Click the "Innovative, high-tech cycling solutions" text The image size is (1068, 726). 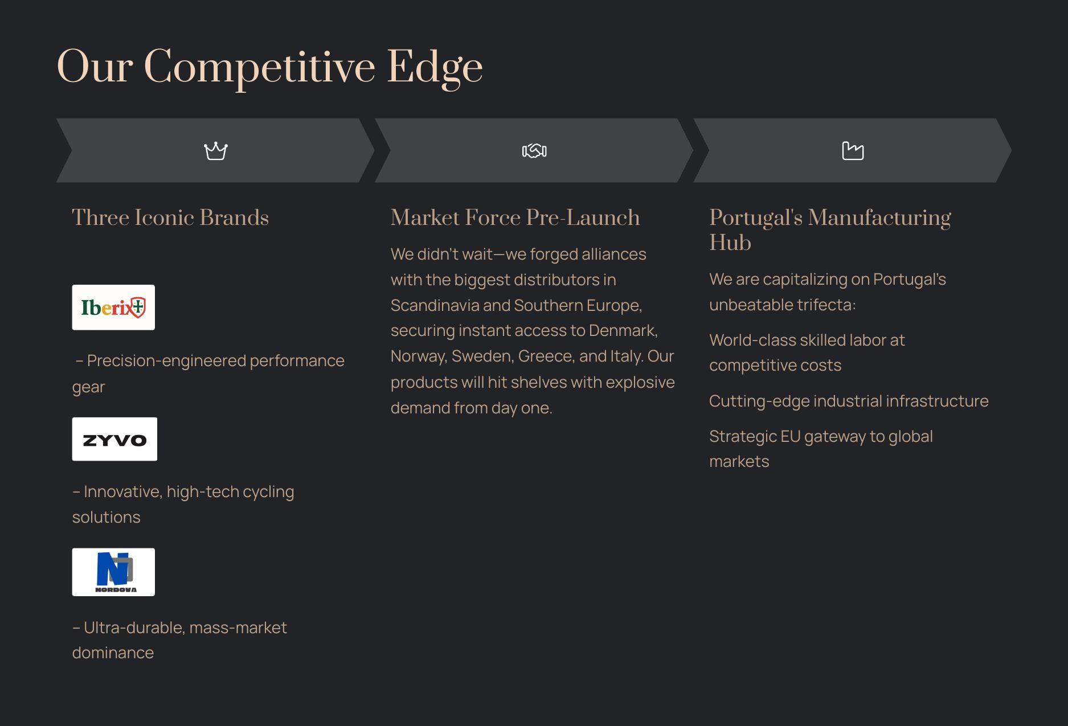pyautogui.click(x=183, y=504)
